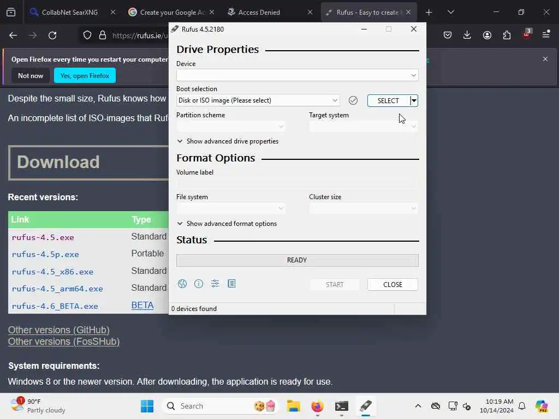Open the Cluster size dropdown
The image size is (559, 419).
pyautogui.click(x=364, y=208)
